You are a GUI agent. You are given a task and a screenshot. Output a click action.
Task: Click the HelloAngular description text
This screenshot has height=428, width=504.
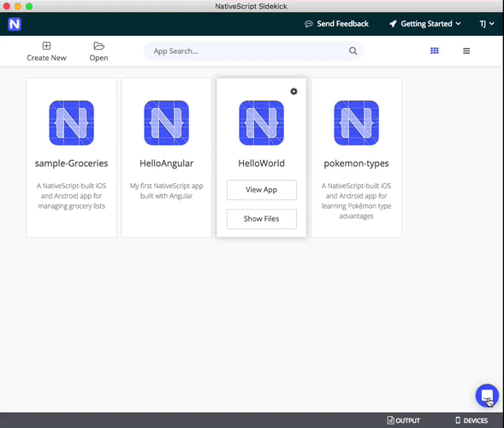pos(167,191)
